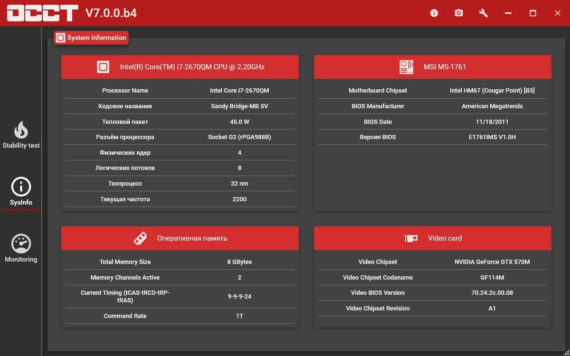Select value 70.24.2c.00.08

(x=492, y=292)
